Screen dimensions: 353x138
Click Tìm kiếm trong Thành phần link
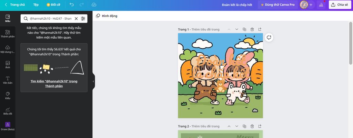point(54,83)
